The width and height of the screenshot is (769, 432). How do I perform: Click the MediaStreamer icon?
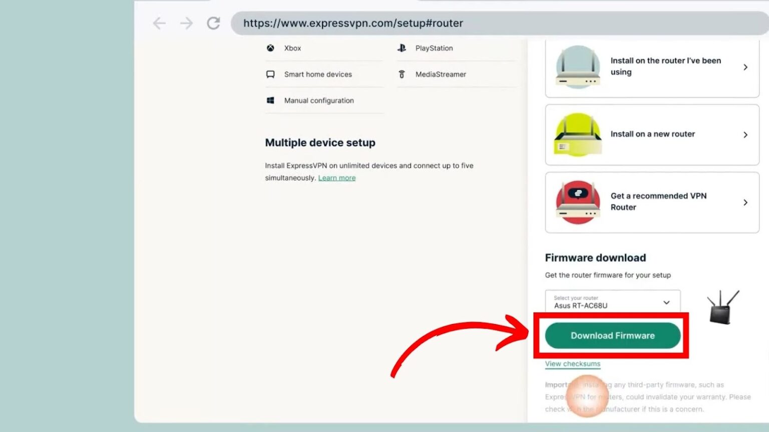[x=402, y=74]
